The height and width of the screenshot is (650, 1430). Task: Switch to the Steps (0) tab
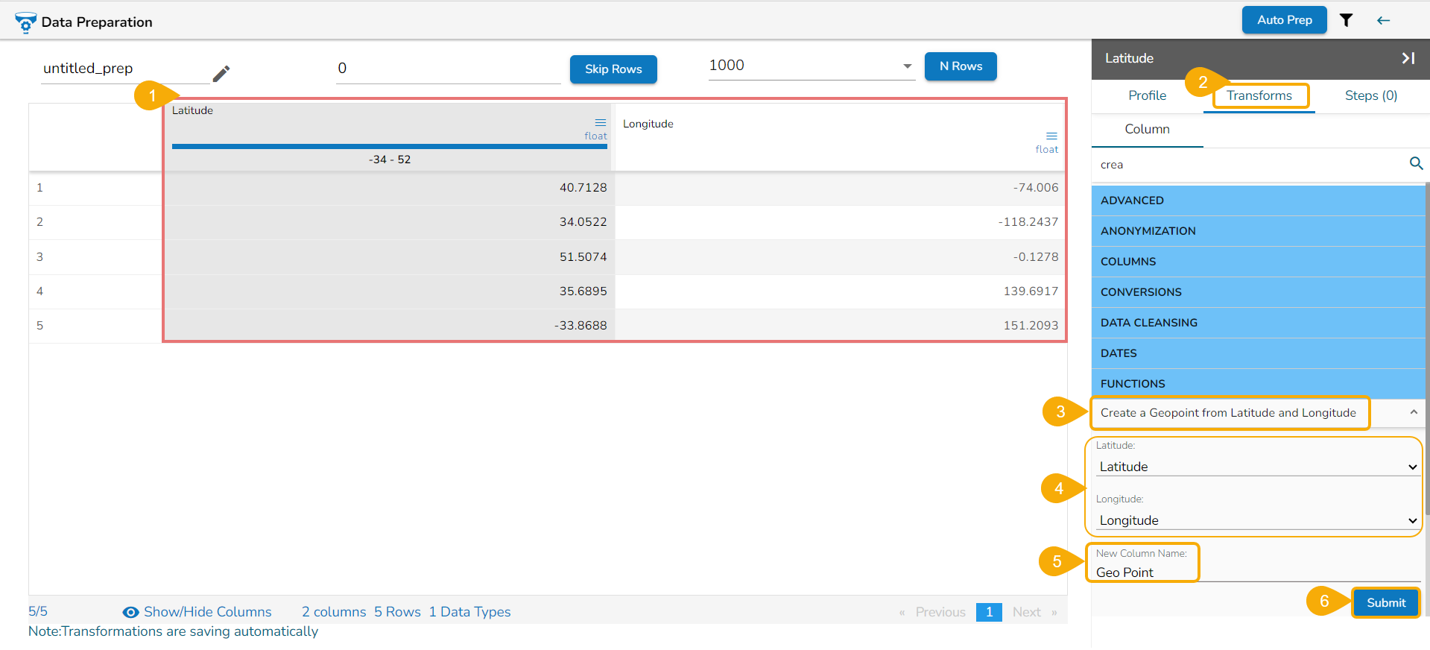pos(1370,95)
